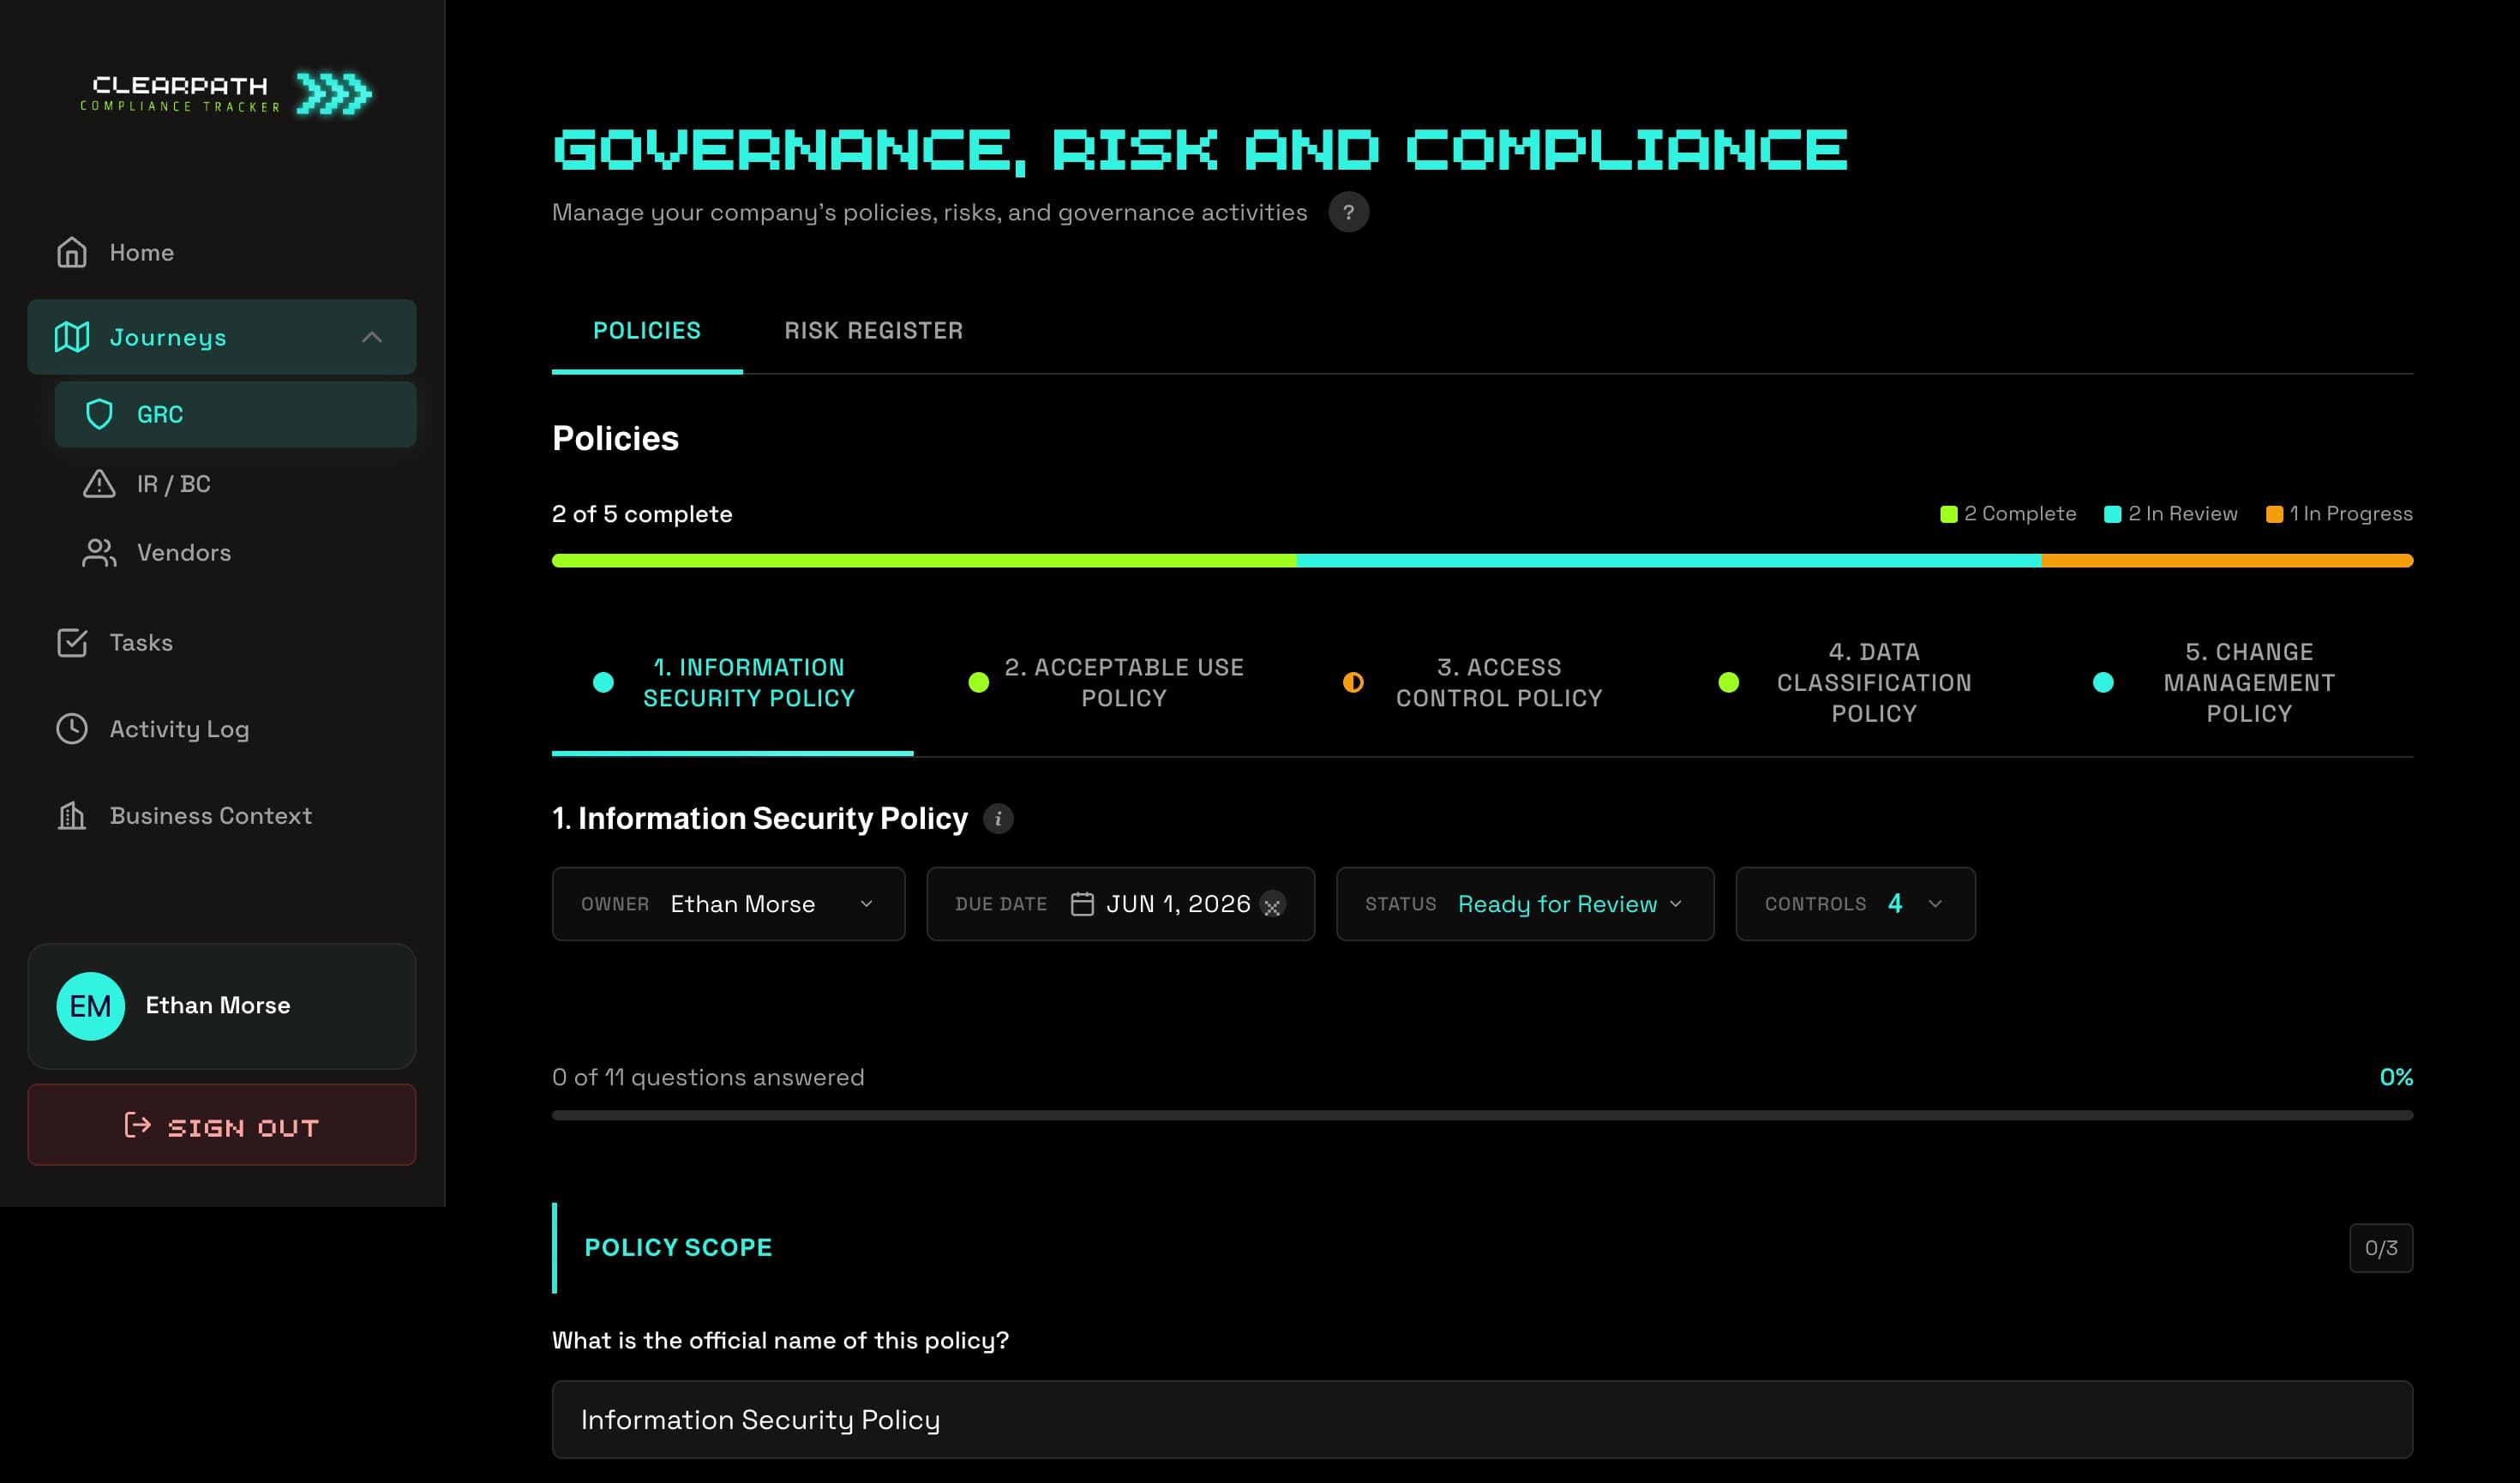Viewport: 2520px width, 1483px height.
Task: Collapse the Journeys menu chevron
Action: click(x=372, y=337)
